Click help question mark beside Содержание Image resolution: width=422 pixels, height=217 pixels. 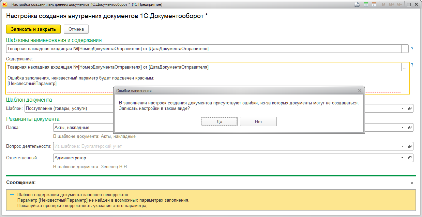[x=412, y=65]
